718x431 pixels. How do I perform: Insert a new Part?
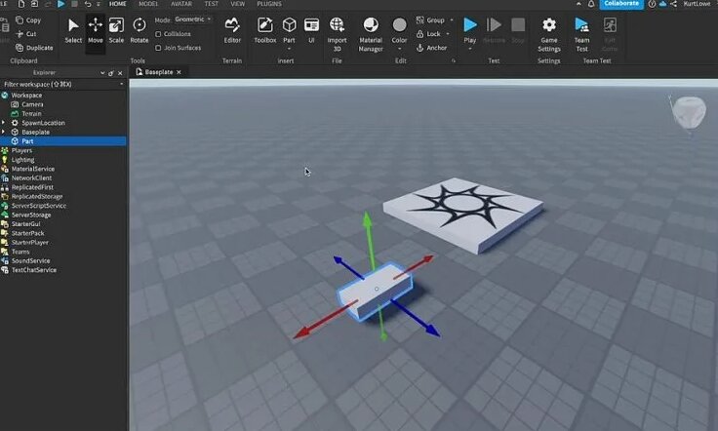pos(289,30)
